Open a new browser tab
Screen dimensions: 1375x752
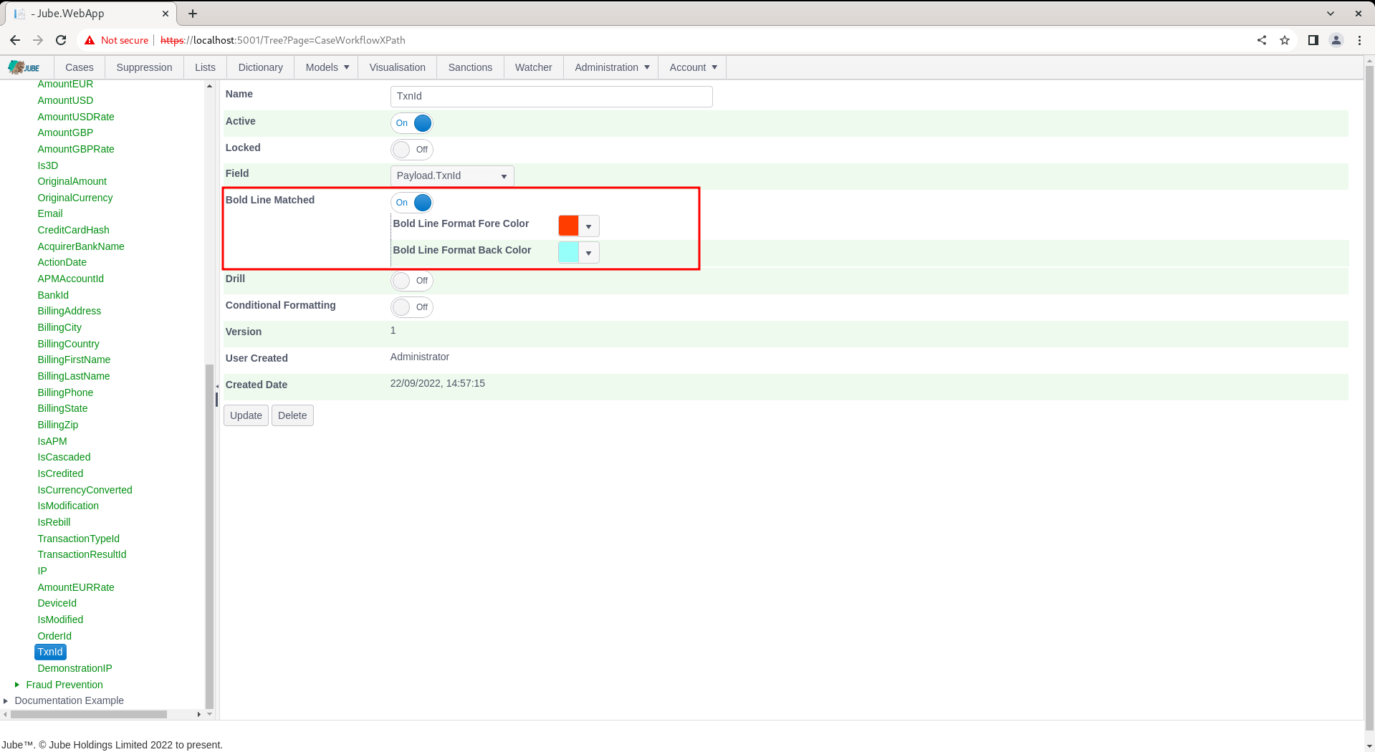point(193,14)
